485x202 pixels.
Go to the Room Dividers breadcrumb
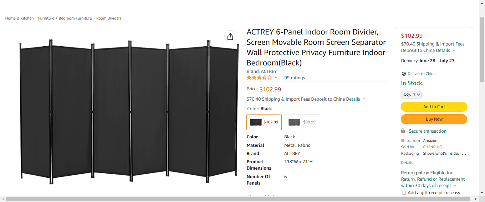(109, 18)
